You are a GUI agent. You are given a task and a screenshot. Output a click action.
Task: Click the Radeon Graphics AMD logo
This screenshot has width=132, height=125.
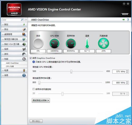tap(14, 9)
